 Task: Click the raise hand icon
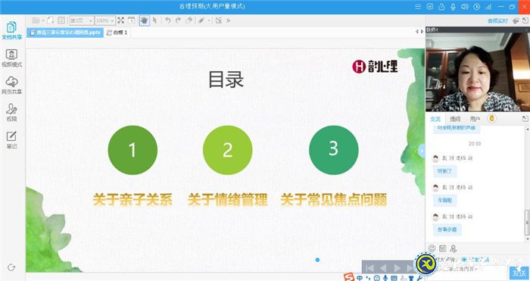pyautogui.click(x=492, y=118)
